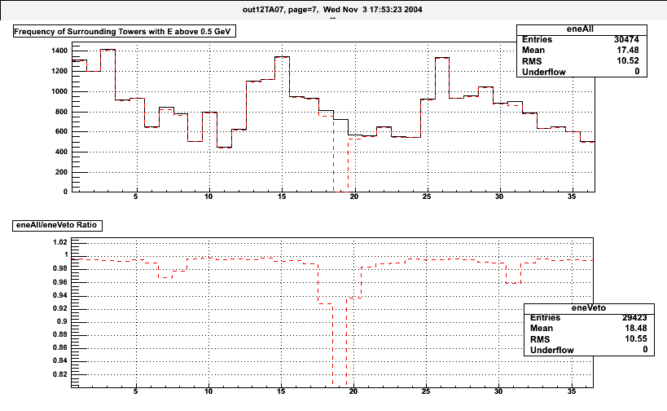Image resolution: width=667 pixels, height=411 pixels.
Task: Click y-axis label 0.92 on ratio plot
Action: click(x=60, y=308)
